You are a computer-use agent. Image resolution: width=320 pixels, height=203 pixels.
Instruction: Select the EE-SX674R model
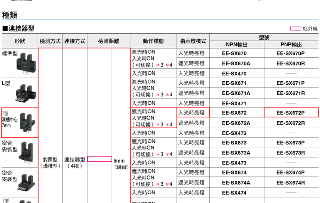291,183
